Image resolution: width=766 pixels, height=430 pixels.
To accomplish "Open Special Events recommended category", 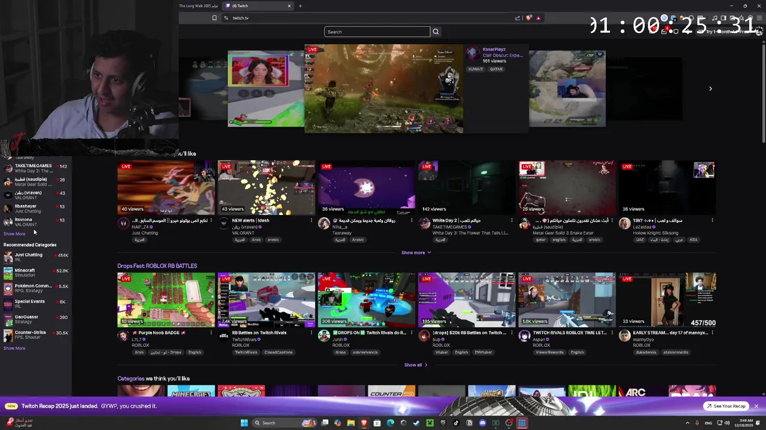I will 36,303.
